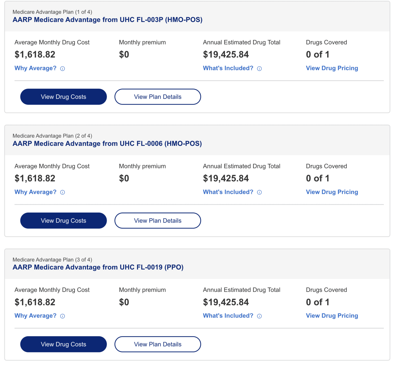Open plan details for FL-003P (HMO-POS)
Viewport: 393px width, 371px height.
(x=157, y=97)
